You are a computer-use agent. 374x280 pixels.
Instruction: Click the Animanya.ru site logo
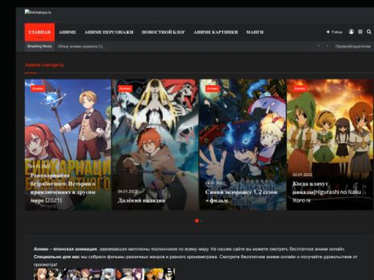click(x=38, y=12)
